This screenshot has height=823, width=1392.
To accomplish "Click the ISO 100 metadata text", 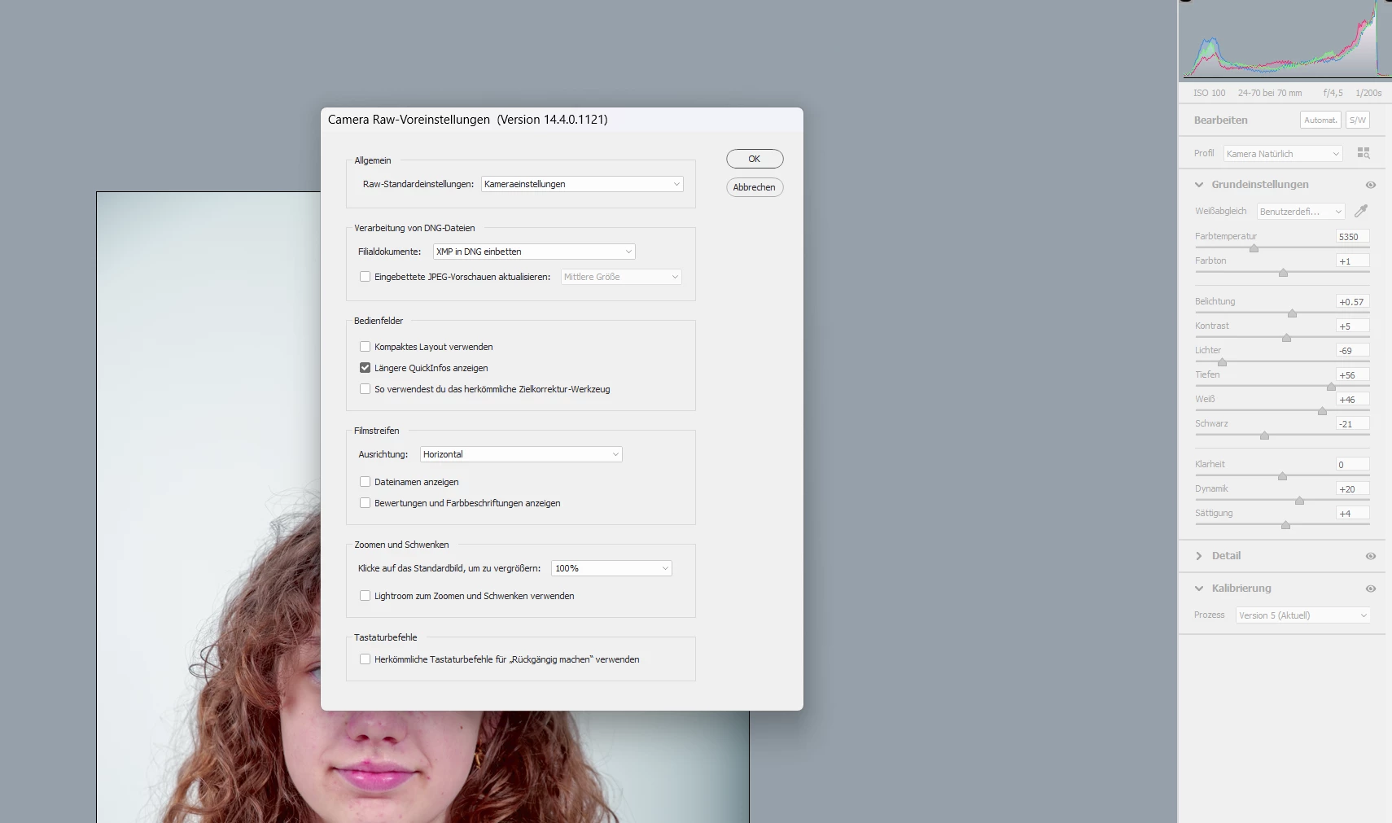I will (x=1209, y=93).
